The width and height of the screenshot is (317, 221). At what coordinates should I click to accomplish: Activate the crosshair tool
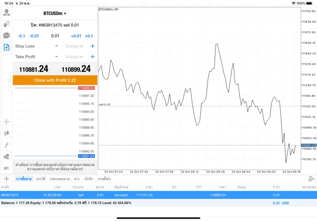click(6, 122)
